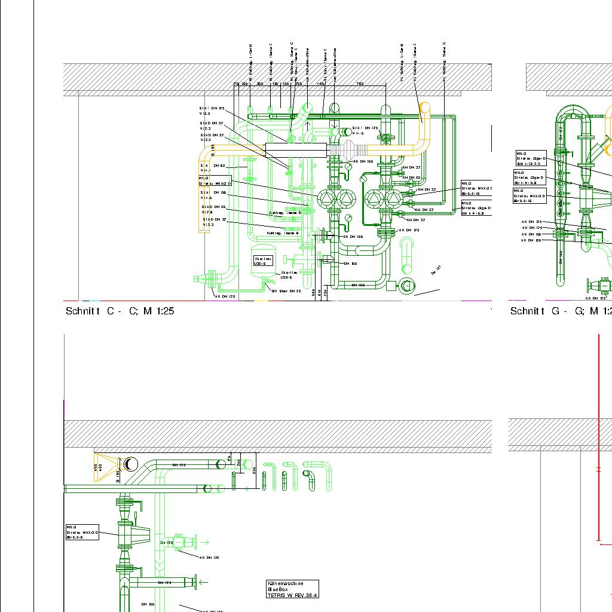Select the rectangular silencer box on yellow duct

tap(296, 150)
